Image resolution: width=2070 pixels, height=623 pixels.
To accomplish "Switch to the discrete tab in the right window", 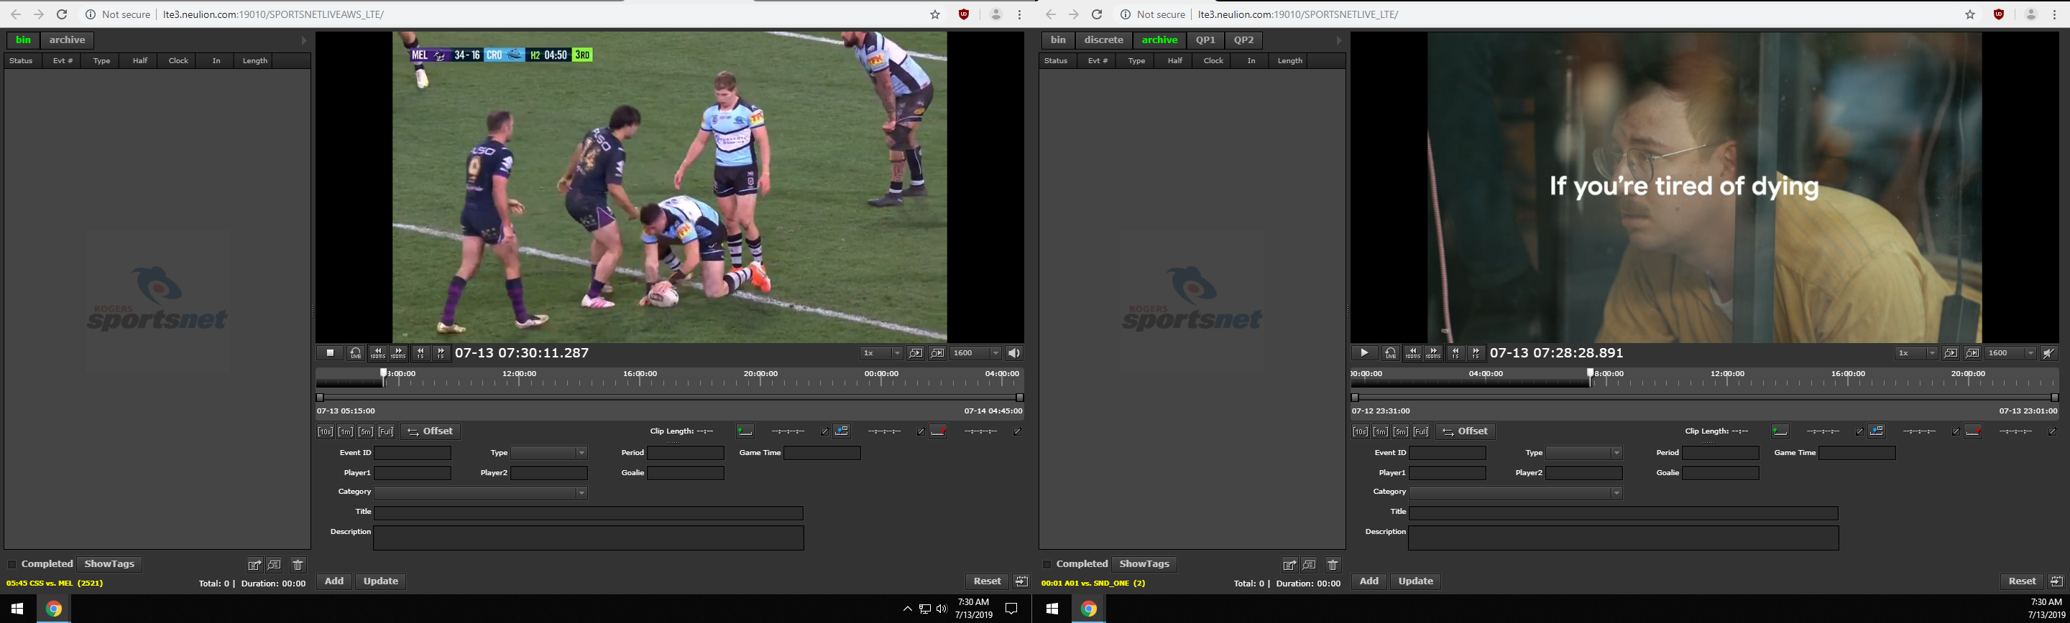I will (x=1103, y=40).
